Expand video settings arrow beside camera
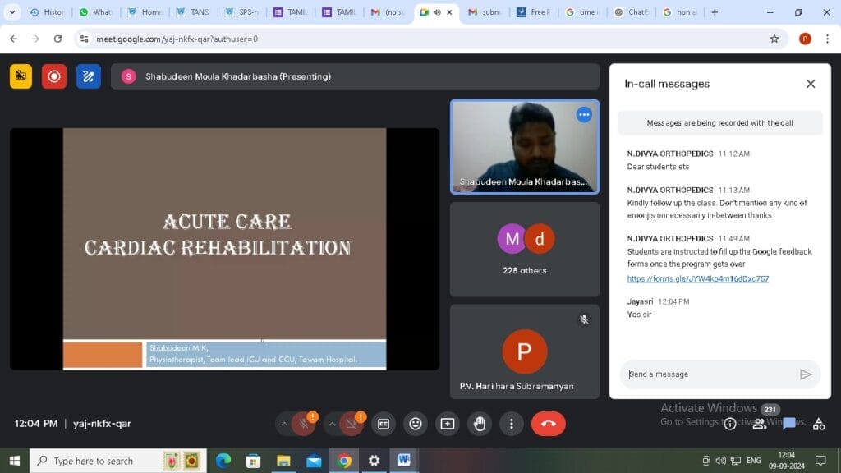Image resolution: width=841 pixels, height=473 pixels. pyautogui.click(x=333, y=424)
